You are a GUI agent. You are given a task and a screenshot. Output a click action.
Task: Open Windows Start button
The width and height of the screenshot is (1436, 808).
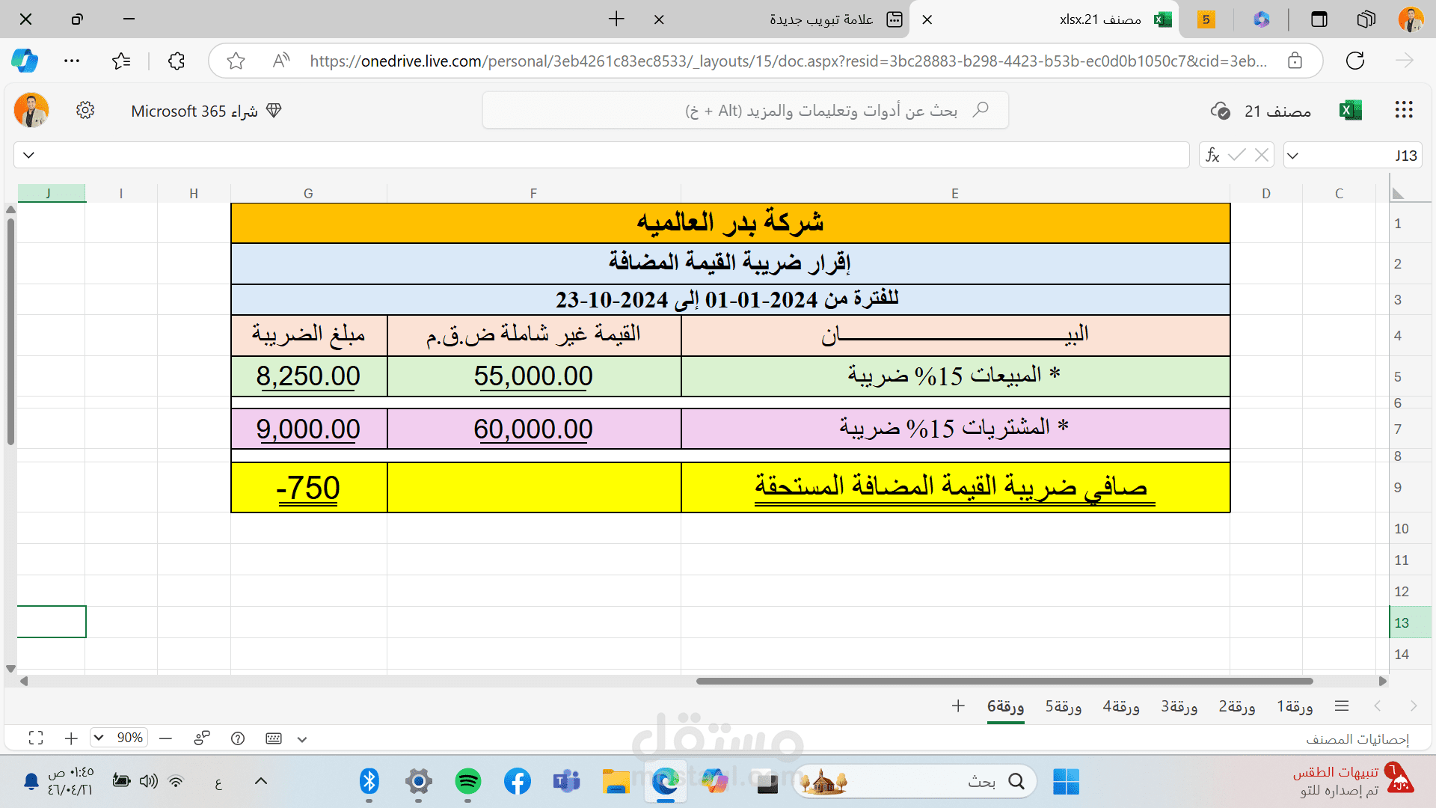[x=1065, y=782]
